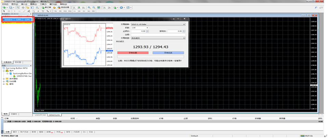The image size is (328, 138).
Task: Click the stop loss value stepper arrows
Action: 147,31
